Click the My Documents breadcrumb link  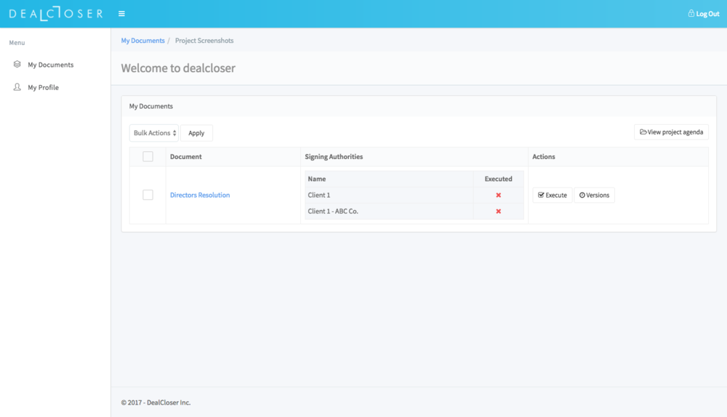142,40
